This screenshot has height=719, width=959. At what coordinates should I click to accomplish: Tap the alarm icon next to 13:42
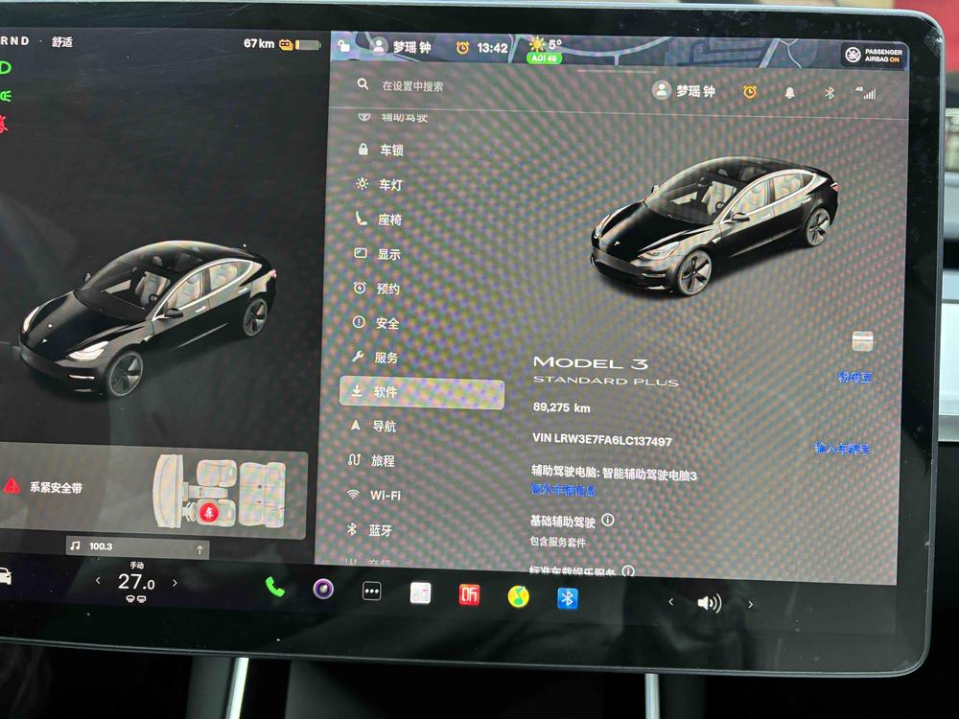(462, 47)
